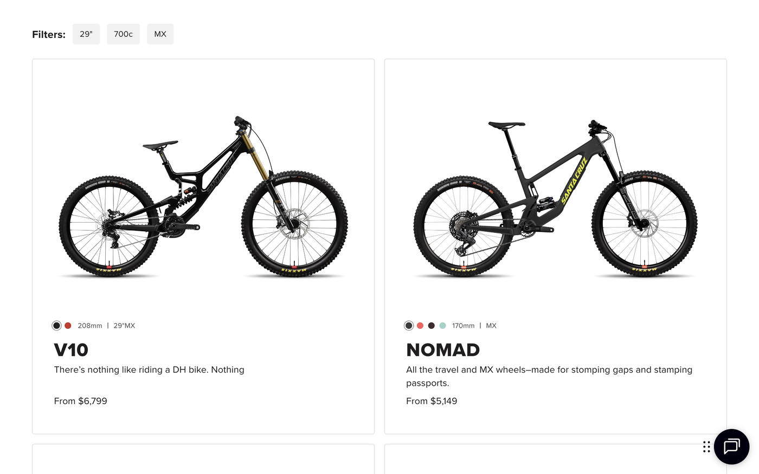This screenshot has height=474, width=759.
Task: Click the drag handle dots icon
Action: 705,446
